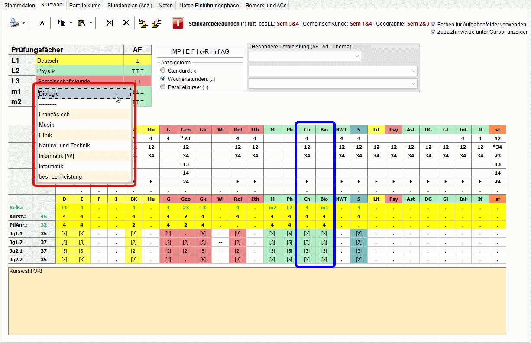Open the first Besondere Lernleistung dropdown

pyautogui.click(x=304, y=56)
